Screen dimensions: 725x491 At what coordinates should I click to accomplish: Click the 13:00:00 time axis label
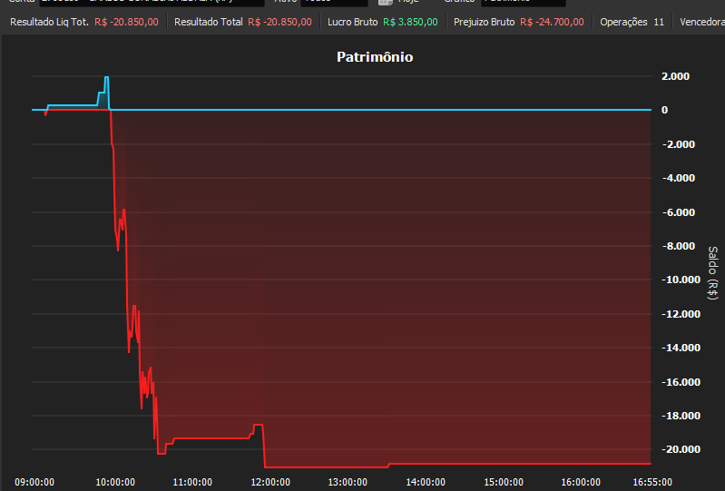click(348, 482)
